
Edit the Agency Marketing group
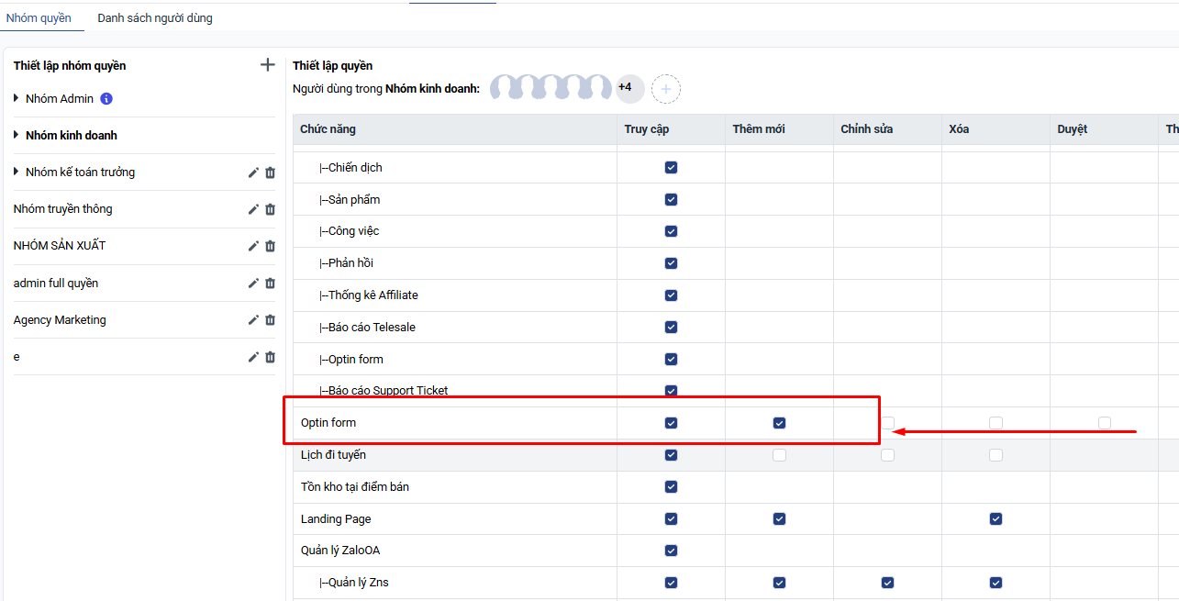tap(253, 320)
